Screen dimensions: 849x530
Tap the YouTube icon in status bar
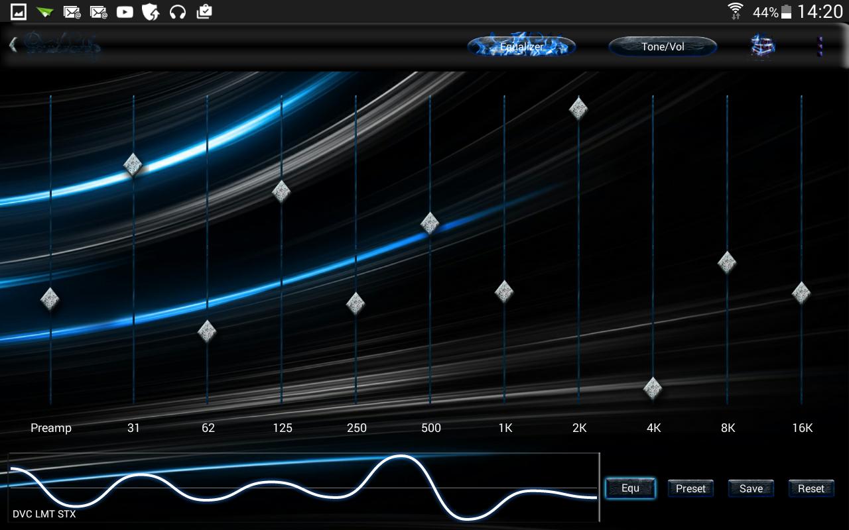[x=124, y=11]
